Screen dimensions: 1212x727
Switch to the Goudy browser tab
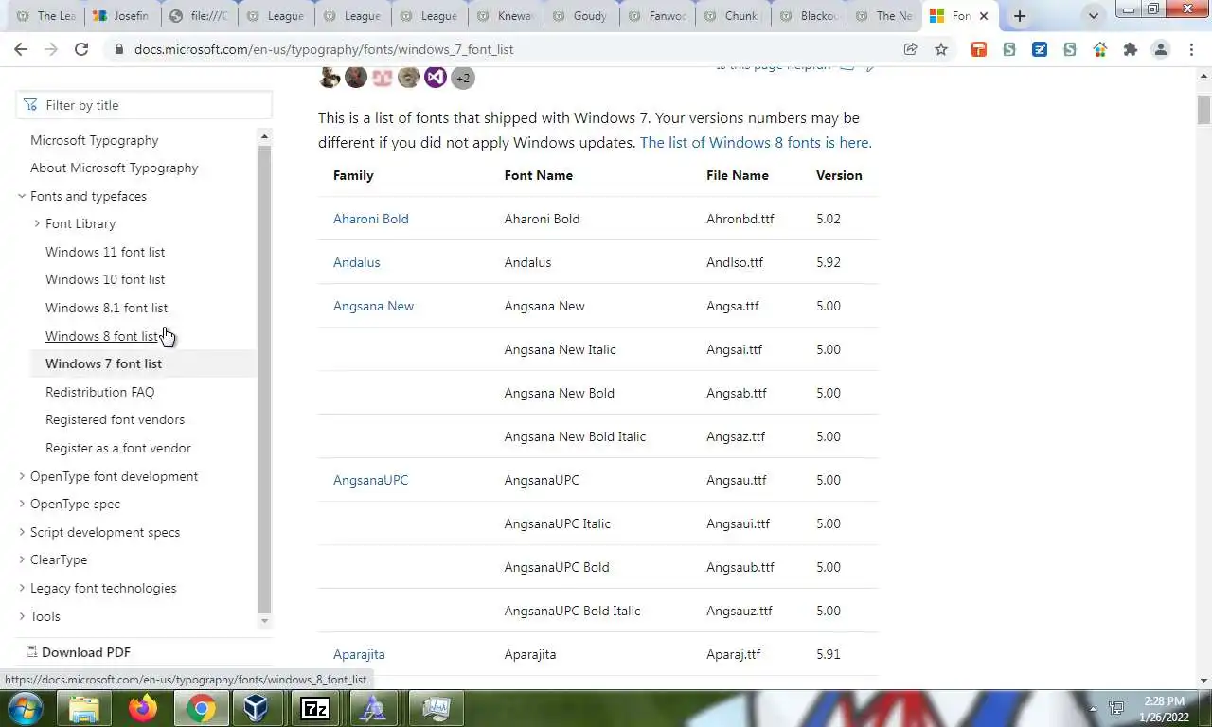tap(580, 16)
